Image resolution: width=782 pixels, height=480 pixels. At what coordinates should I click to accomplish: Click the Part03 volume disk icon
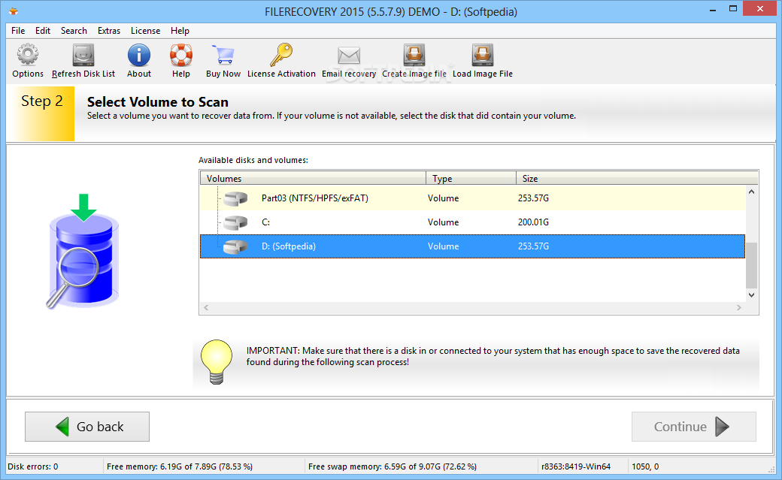click(x=235, y=198)
